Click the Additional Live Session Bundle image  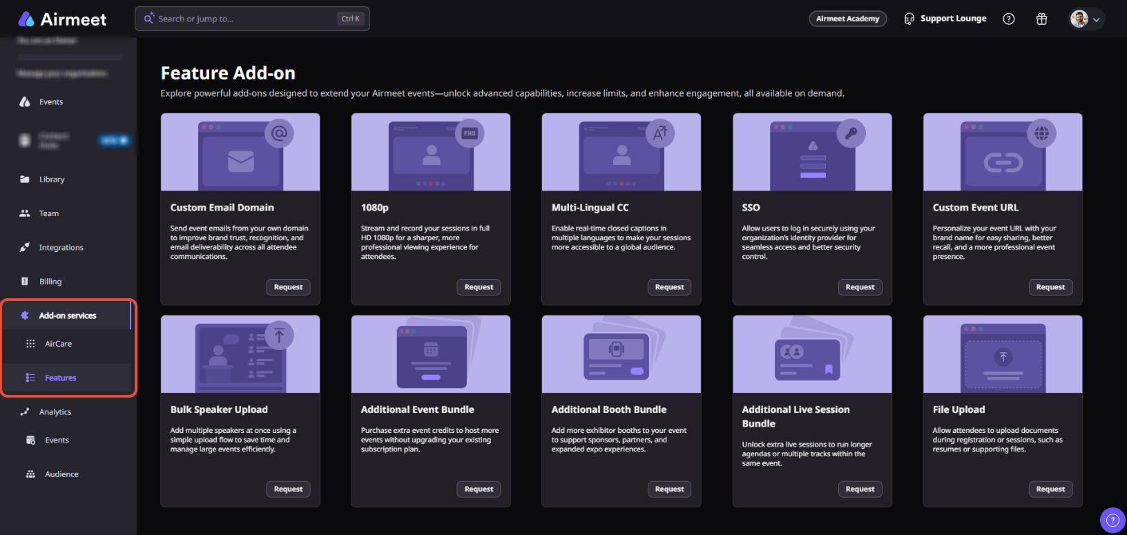(x=812, y=355)
